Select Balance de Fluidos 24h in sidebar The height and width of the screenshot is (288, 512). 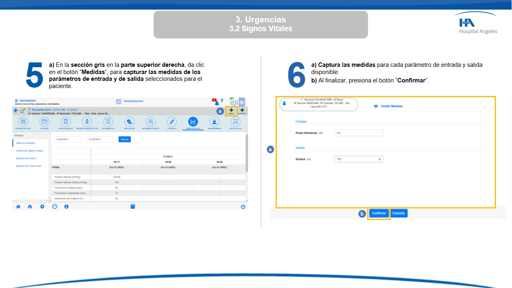pos(28,166)
